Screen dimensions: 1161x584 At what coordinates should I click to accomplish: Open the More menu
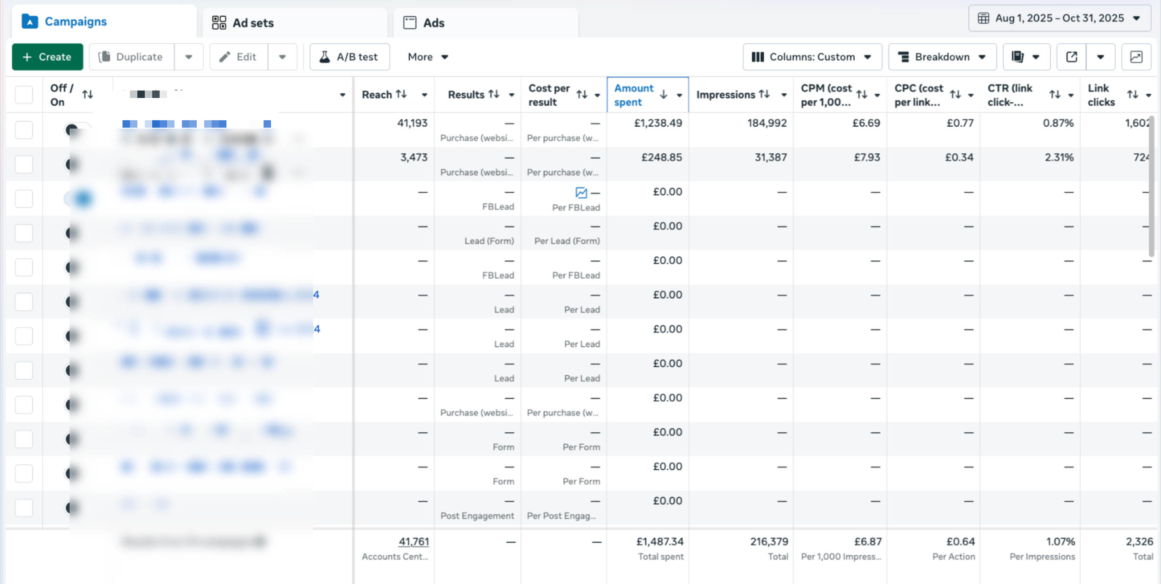point(428,57)
